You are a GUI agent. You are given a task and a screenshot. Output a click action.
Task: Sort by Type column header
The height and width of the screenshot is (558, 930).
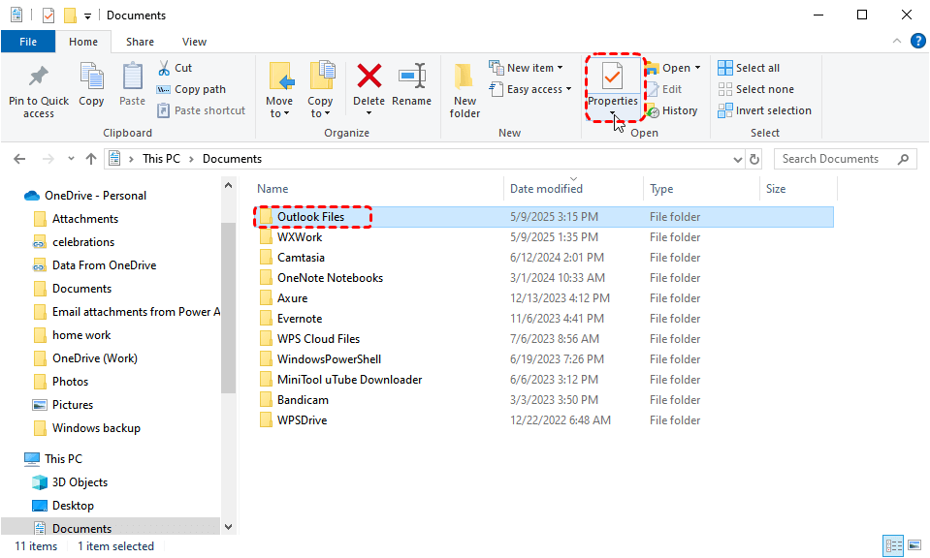pyautogui.click(x=702, y=188)
